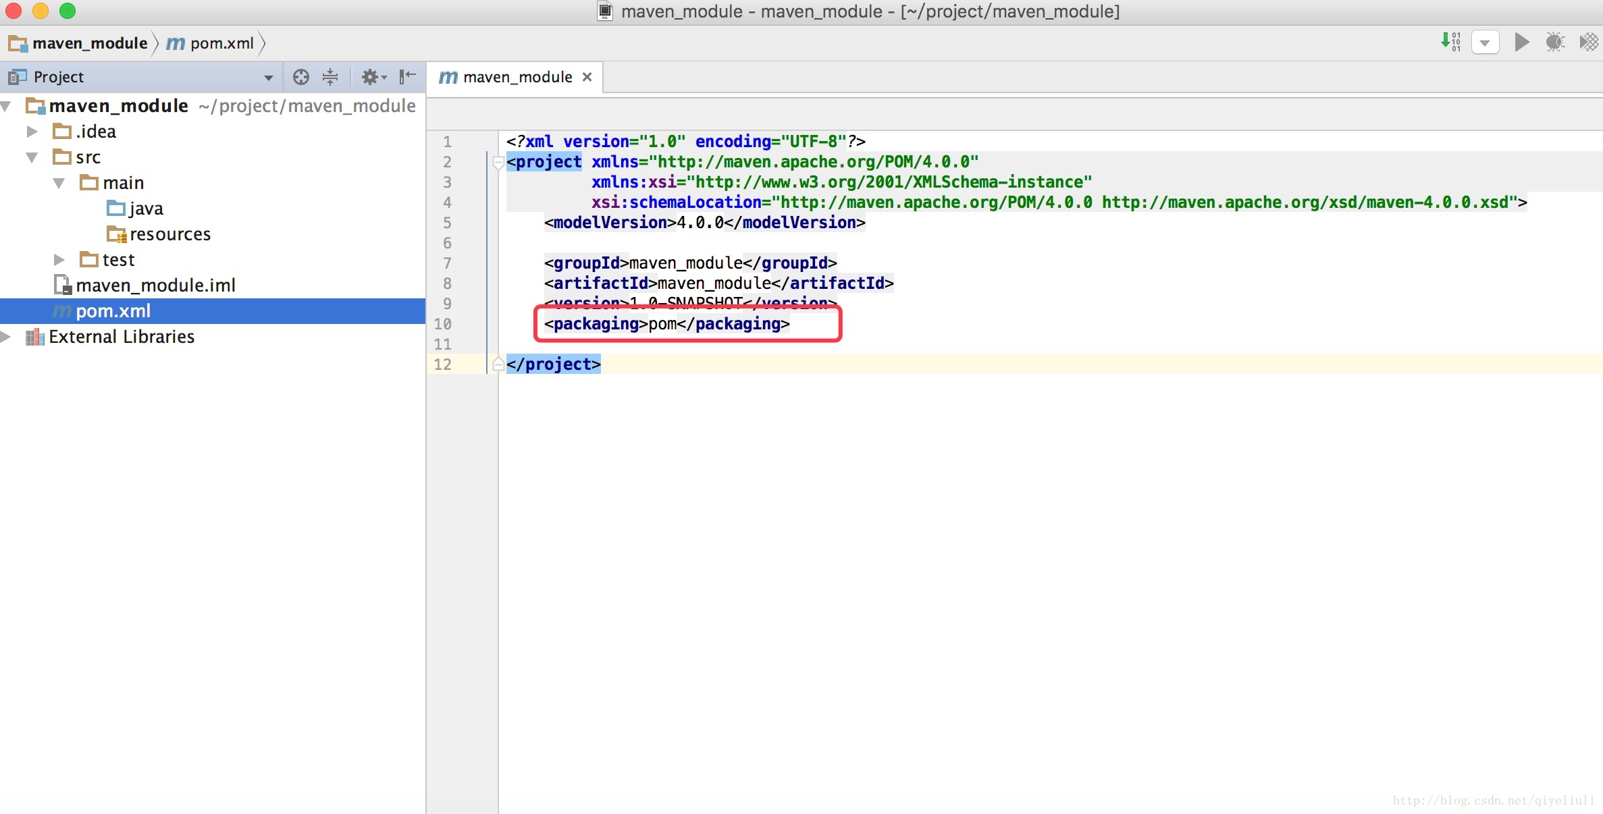Click line number 10 in gutter
This screenshot has width=1603, height=814.
point(442,324)
